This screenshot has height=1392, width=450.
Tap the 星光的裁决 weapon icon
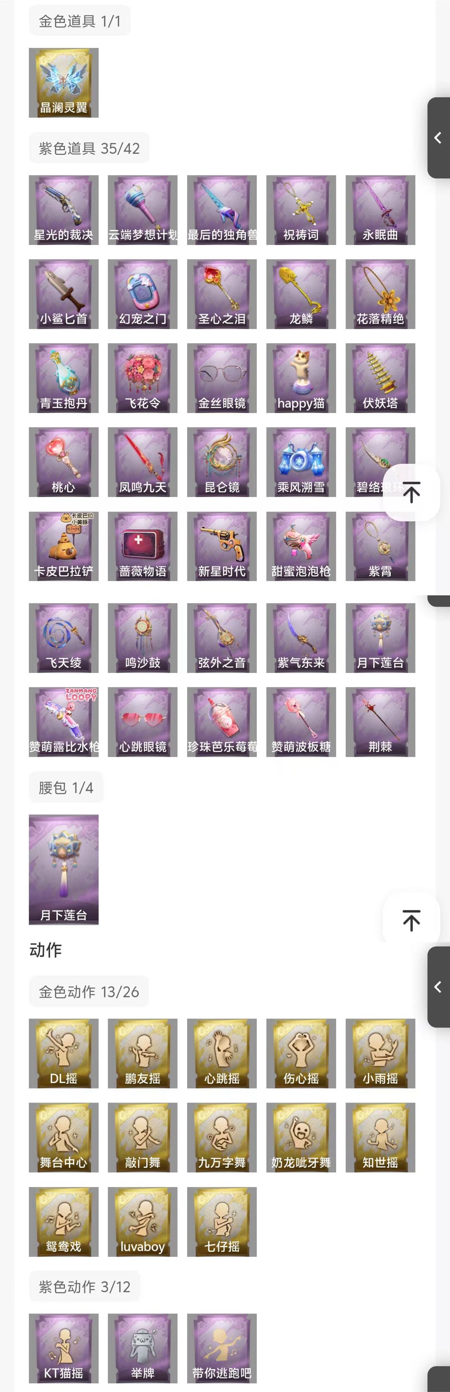pos(64,210)
